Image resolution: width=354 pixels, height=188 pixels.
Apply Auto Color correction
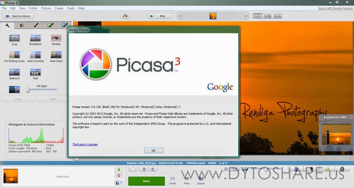56,55
